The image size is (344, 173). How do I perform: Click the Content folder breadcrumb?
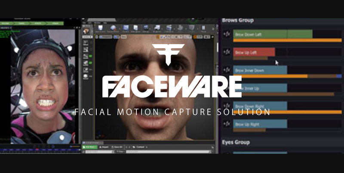140,147
